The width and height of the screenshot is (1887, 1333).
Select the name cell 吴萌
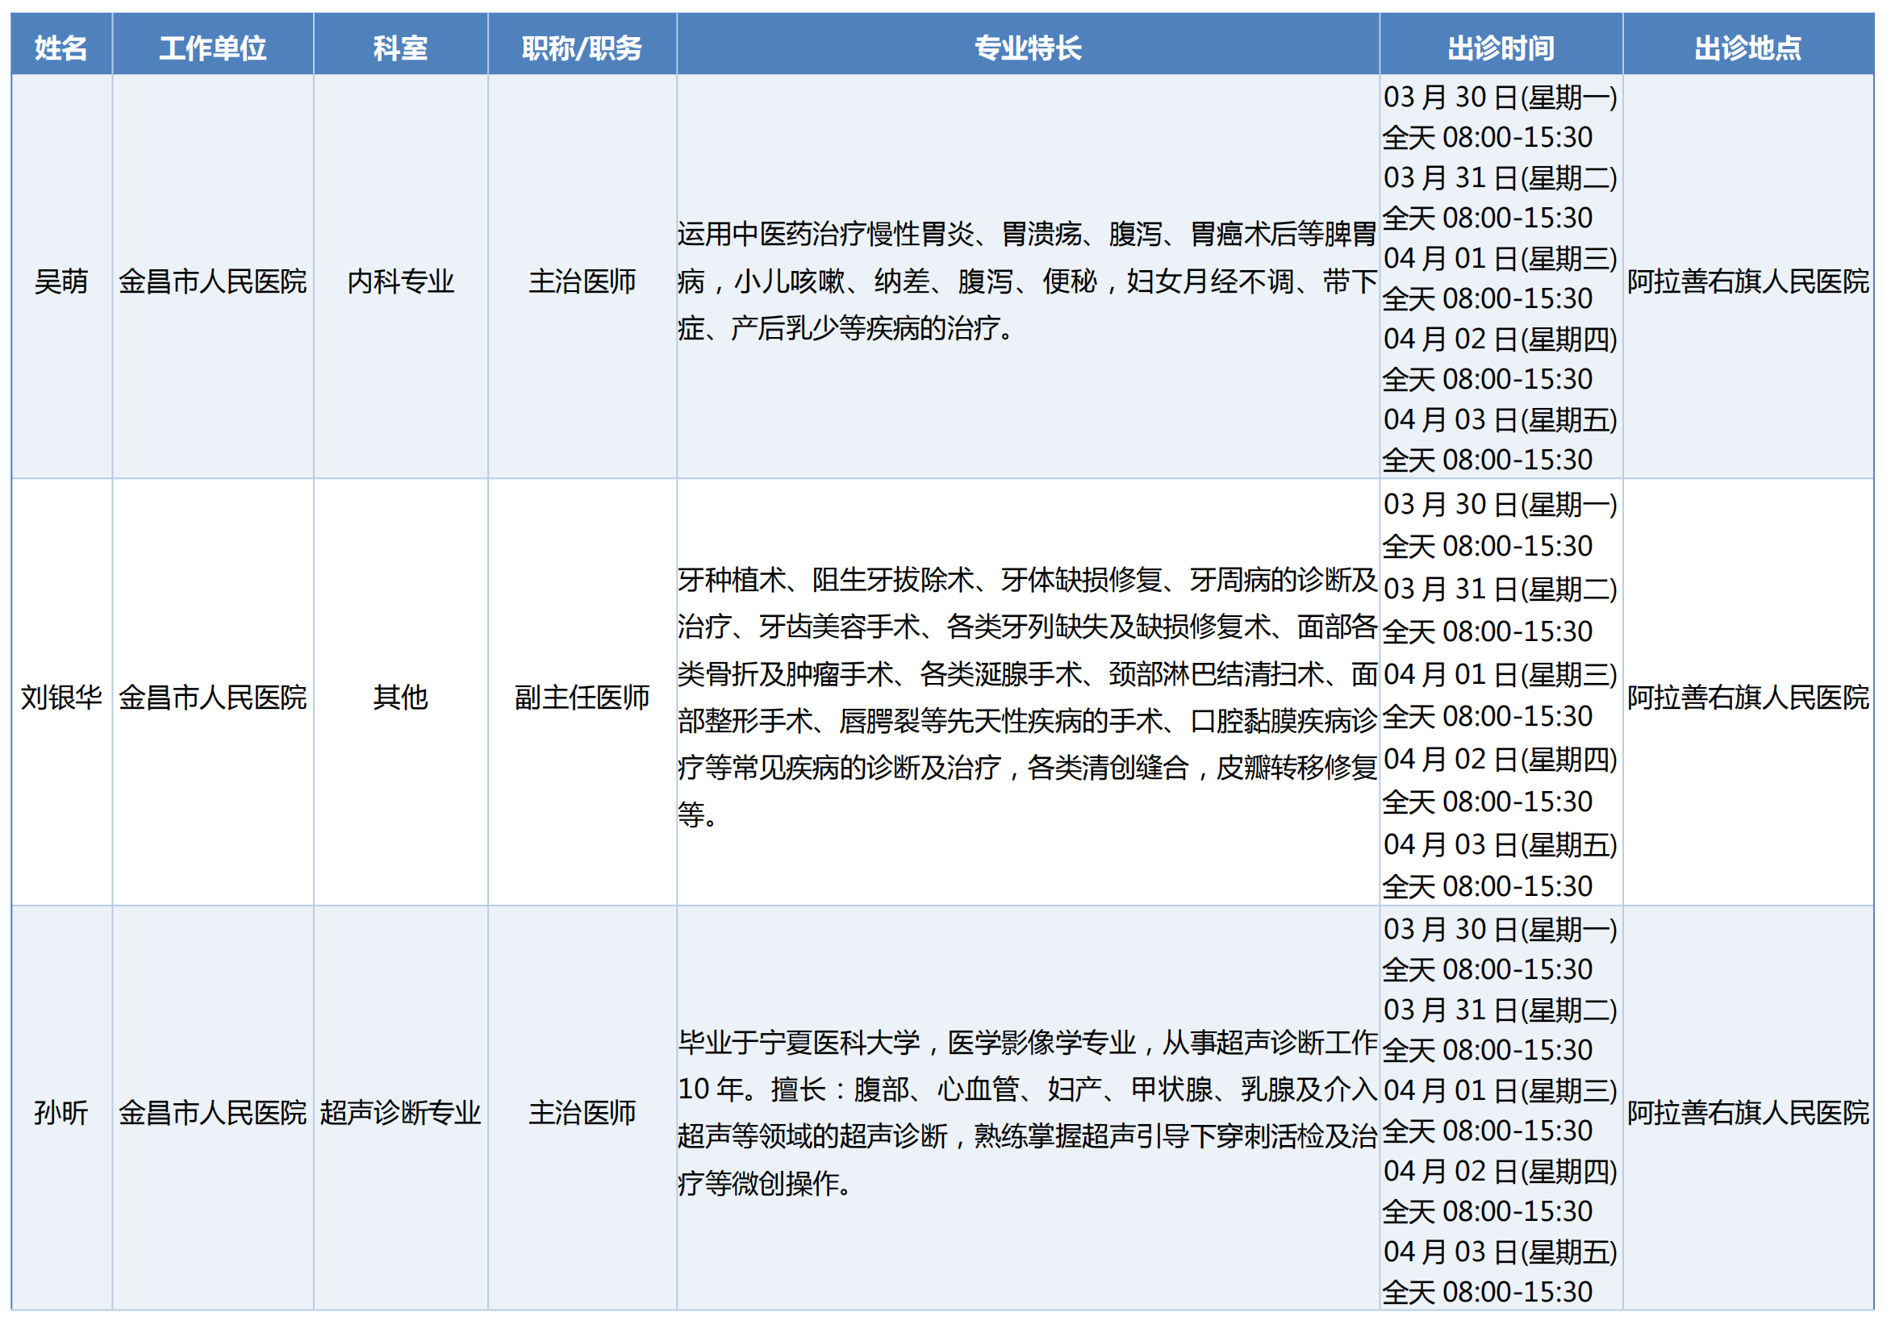61,281
